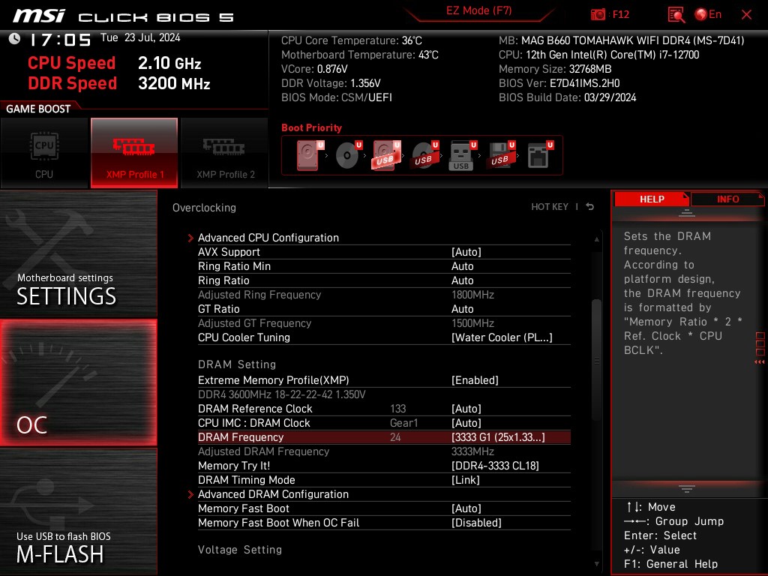This screenshot has width=768, height=576.
Task: Select the USB optical drive boot icon
Action: click(424, 155)
